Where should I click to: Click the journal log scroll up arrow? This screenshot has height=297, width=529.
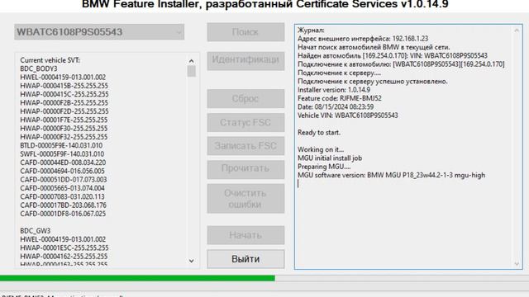coord(517,31)
